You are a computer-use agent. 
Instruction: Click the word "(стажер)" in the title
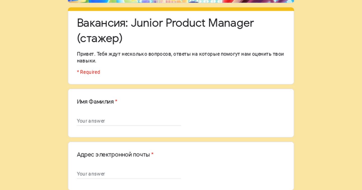click(100, 38)
